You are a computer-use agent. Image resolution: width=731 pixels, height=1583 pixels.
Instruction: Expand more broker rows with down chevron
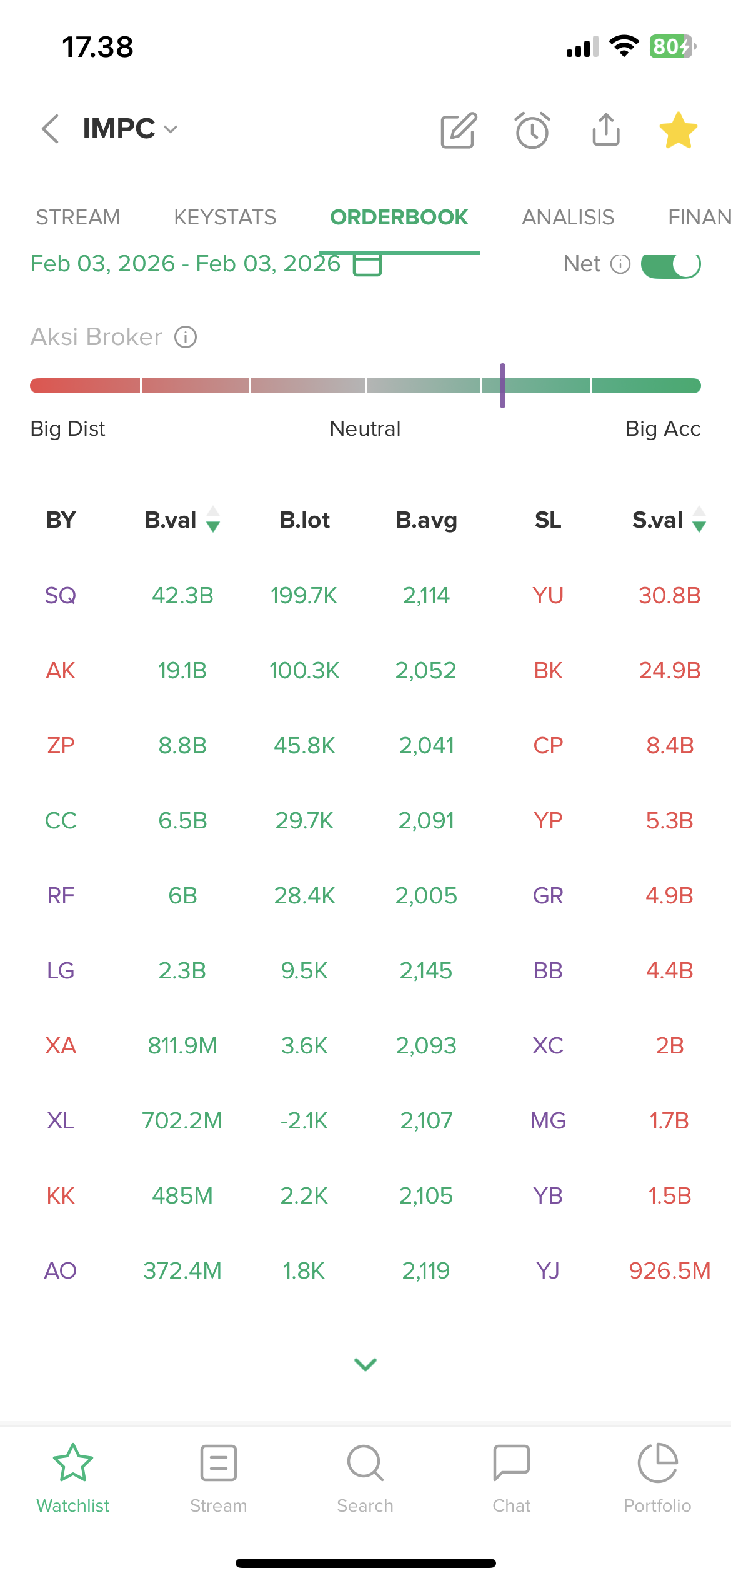[x=365, y=1364]
